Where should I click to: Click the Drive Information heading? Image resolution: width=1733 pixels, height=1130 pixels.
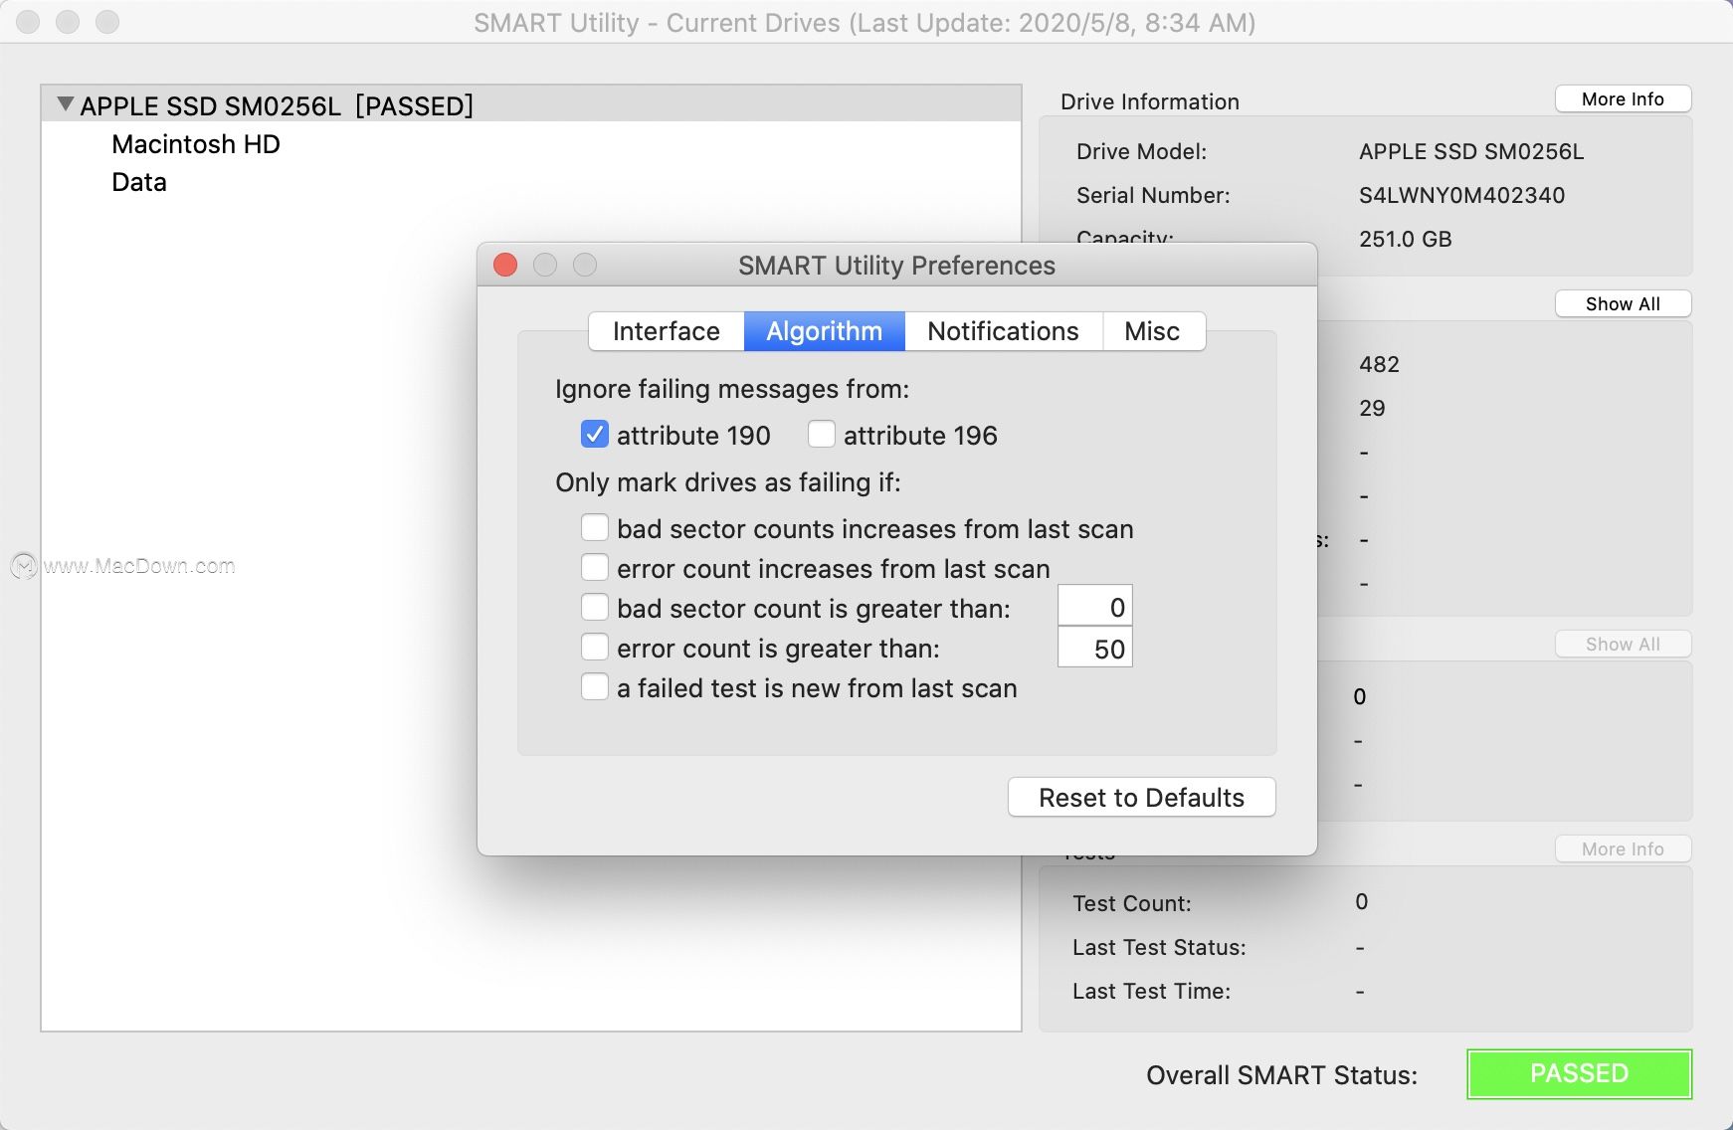[1150, 101]
